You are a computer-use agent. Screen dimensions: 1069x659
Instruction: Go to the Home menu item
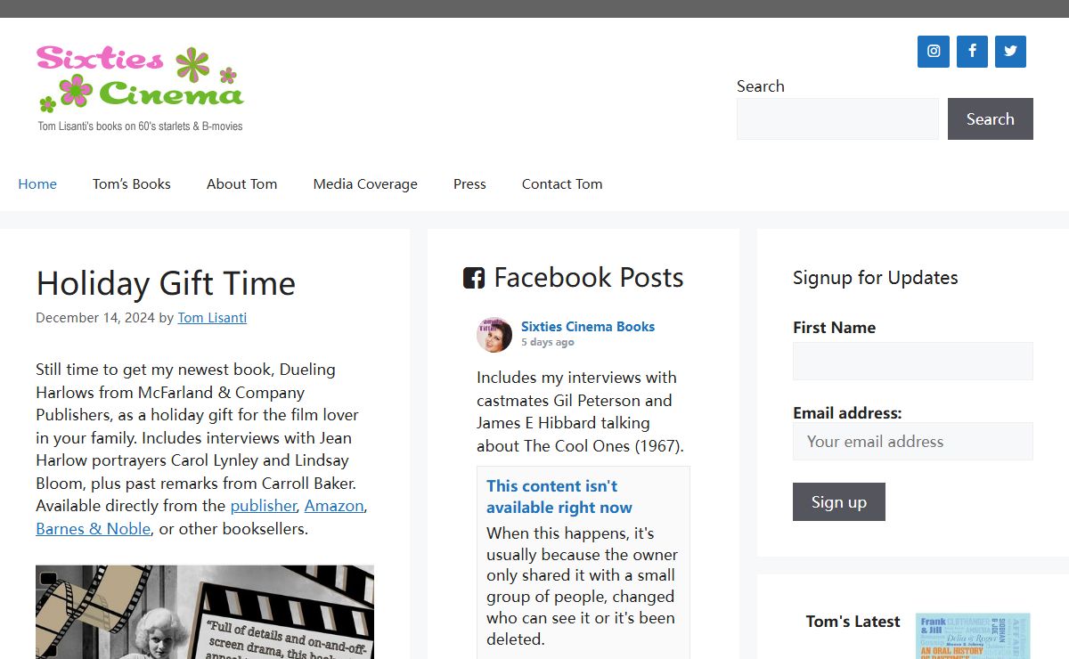coord(37,183)
